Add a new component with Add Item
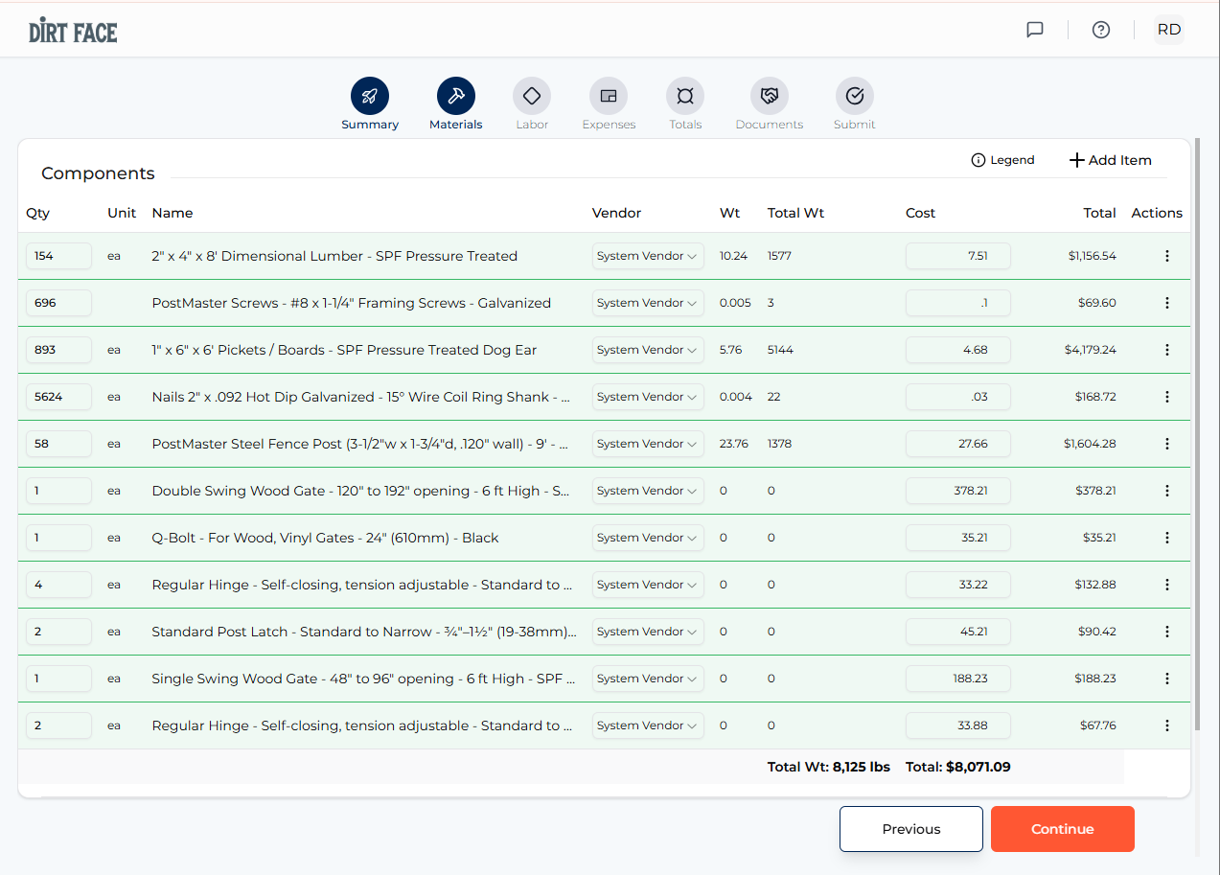 1111,160
